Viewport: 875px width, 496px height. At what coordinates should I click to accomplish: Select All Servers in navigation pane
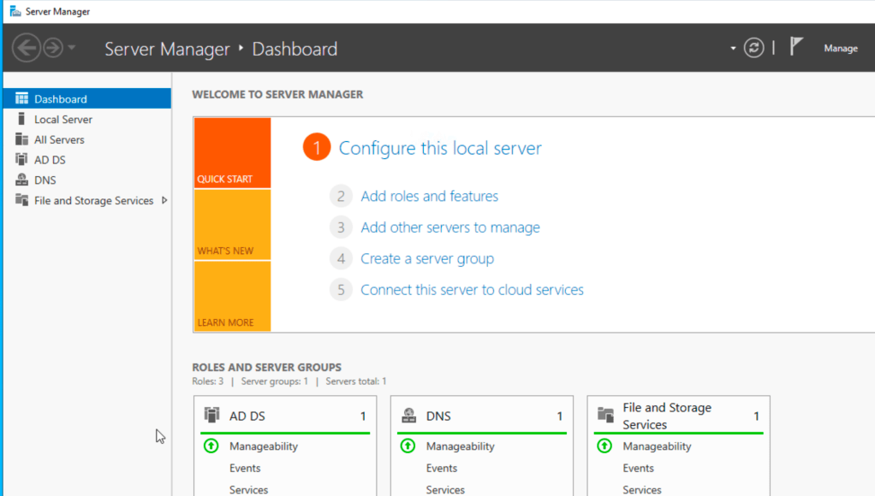[x=59, y=139]
